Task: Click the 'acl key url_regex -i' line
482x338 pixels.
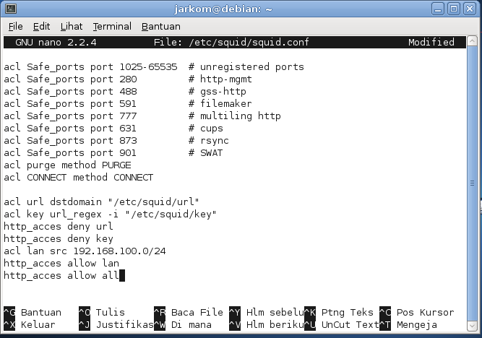Action: coord(111,214)
